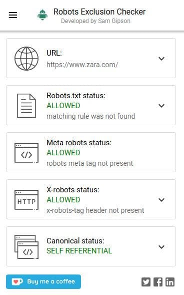Click Developed by Sam Gipson text
Image resolution: width=184 pixels, height=295 pixels.
96,21
